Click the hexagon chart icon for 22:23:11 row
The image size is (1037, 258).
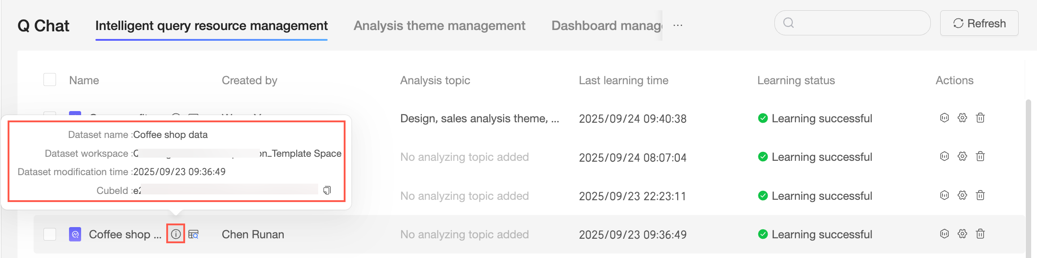pos(944,195)
